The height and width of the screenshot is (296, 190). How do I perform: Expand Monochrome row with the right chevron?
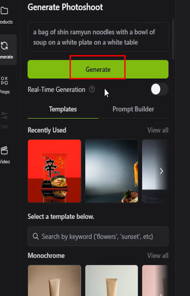click(x=162, y=294)
